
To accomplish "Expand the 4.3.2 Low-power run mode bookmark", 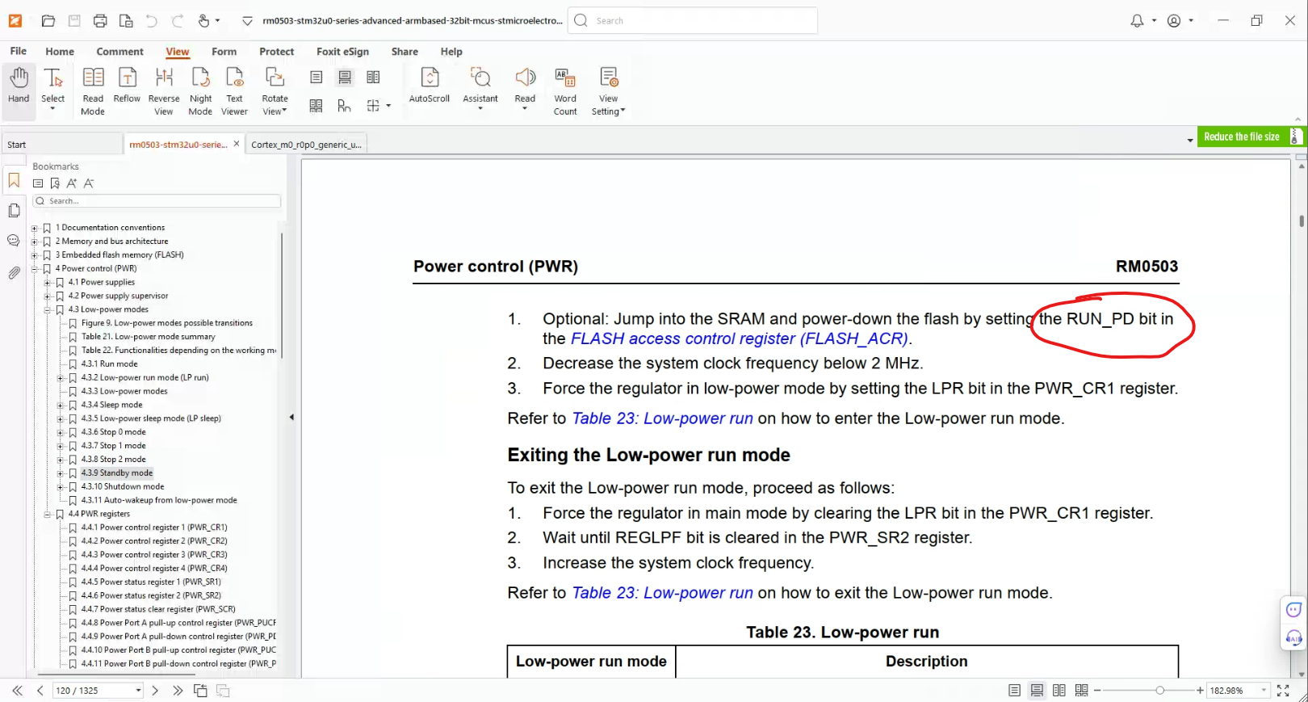I will pos(60,378).
